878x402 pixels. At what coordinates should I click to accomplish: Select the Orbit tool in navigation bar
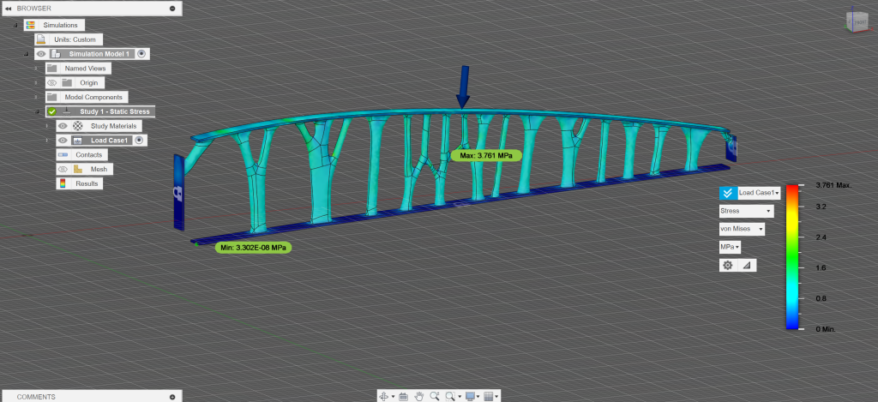point(383,396)
